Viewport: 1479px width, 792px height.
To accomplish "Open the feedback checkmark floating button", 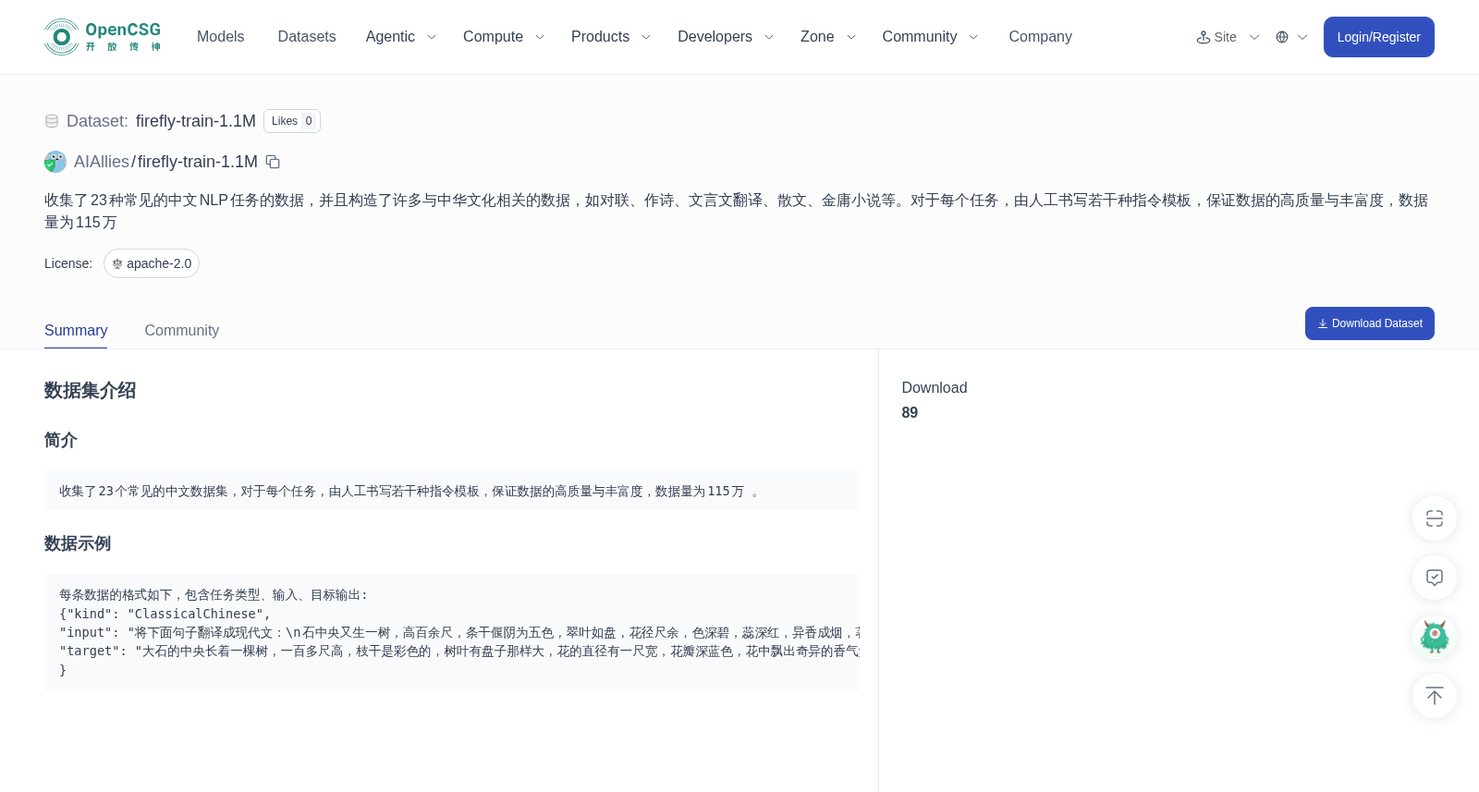I will click(x=1435, y=578).
